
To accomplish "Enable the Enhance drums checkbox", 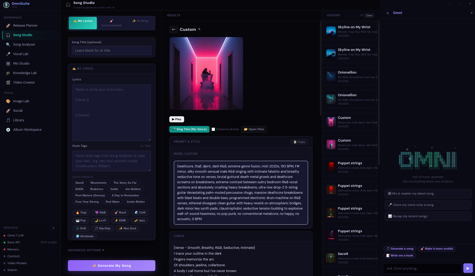I will click(213, 129).
